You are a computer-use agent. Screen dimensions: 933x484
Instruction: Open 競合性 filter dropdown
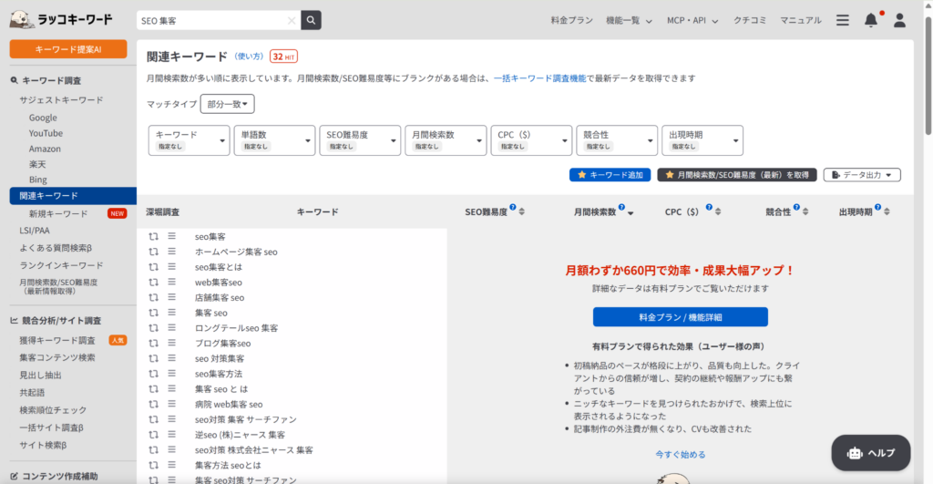point(617,139)
